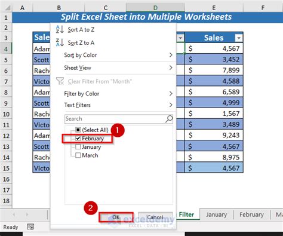Viewport: 283px width, 236px height.
Task: Click inside the Search filter field
Action: (x=115, y=119)
